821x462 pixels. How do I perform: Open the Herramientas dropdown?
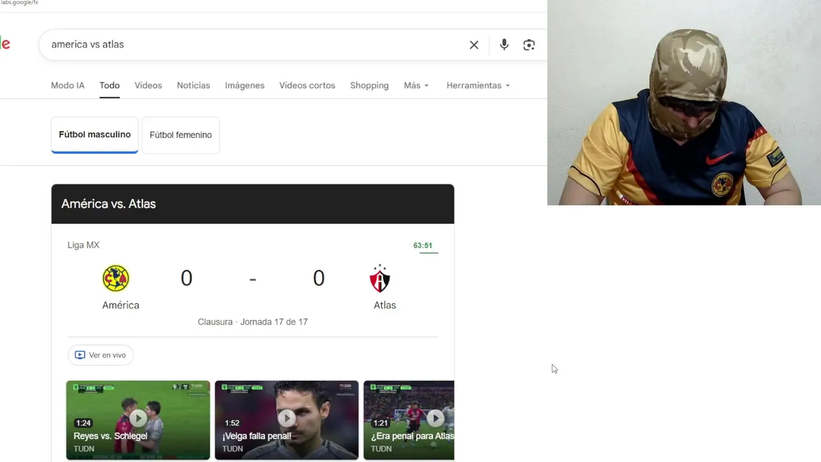(x=478, y=85)
